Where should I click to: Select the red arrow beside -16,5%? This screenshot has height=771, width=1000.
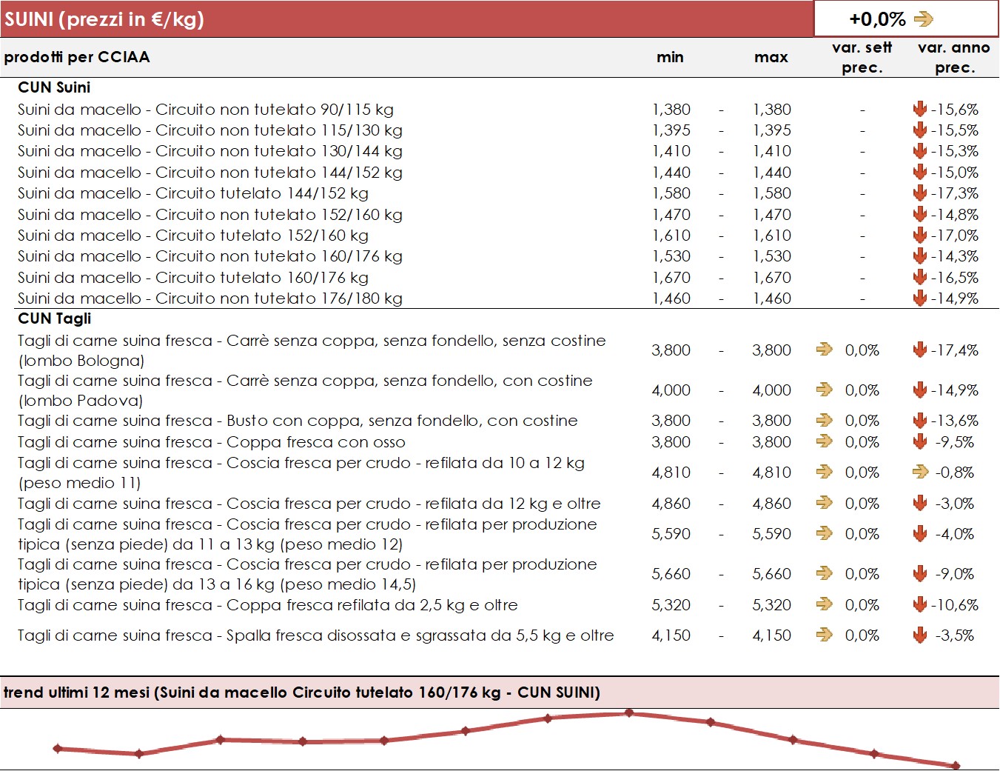(920, 278)
